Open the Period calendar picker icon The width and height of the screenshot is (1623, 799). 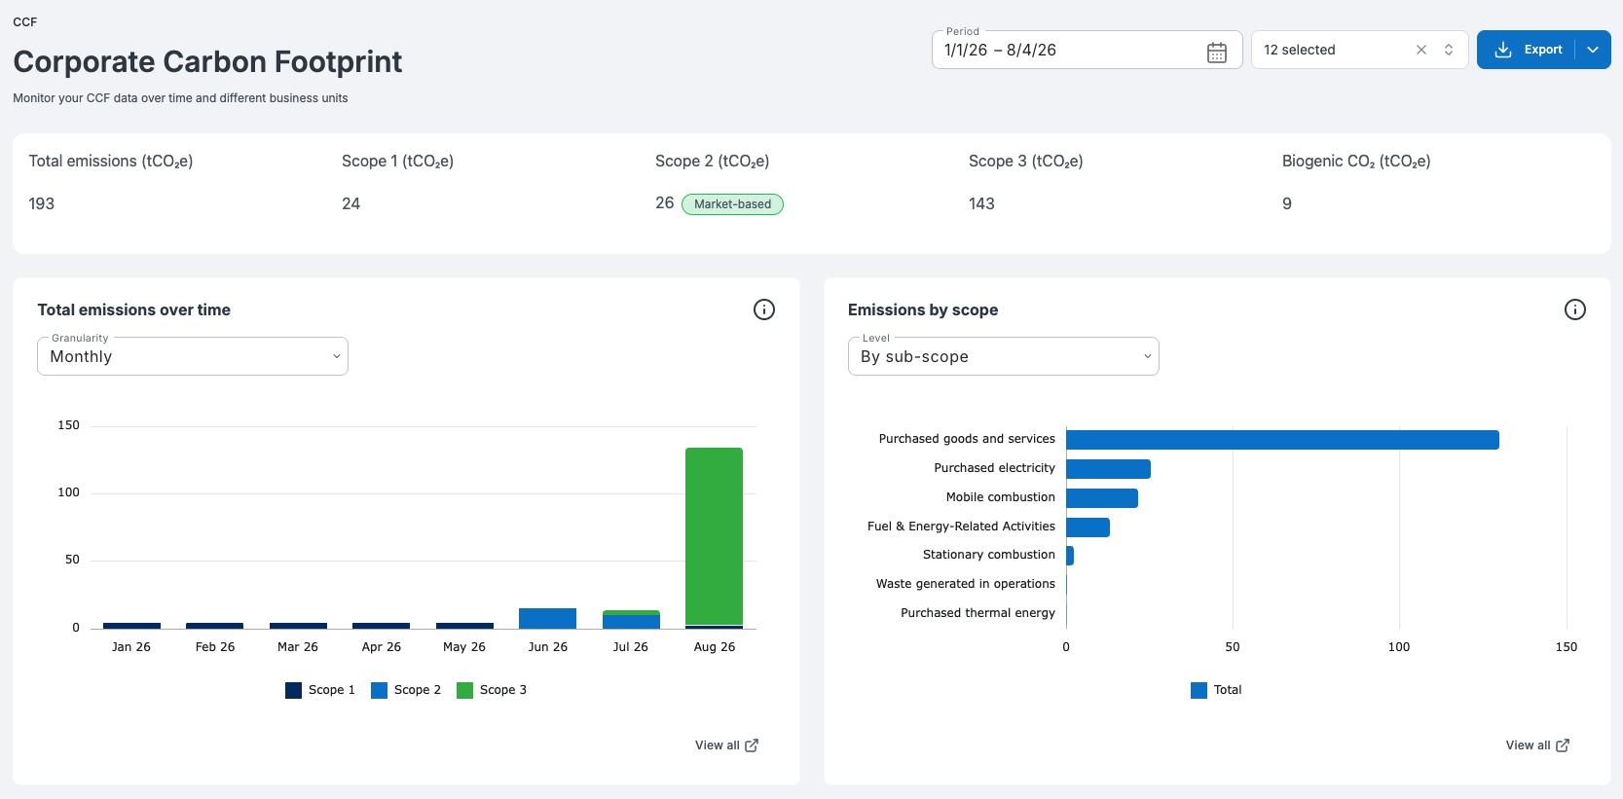coord(1216,53)
